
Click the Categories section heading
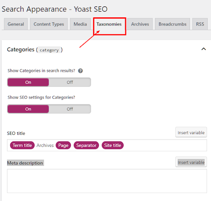[21, 50]
